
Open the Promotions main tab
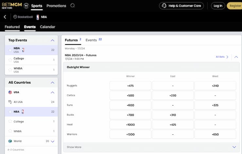pos(56,6)
